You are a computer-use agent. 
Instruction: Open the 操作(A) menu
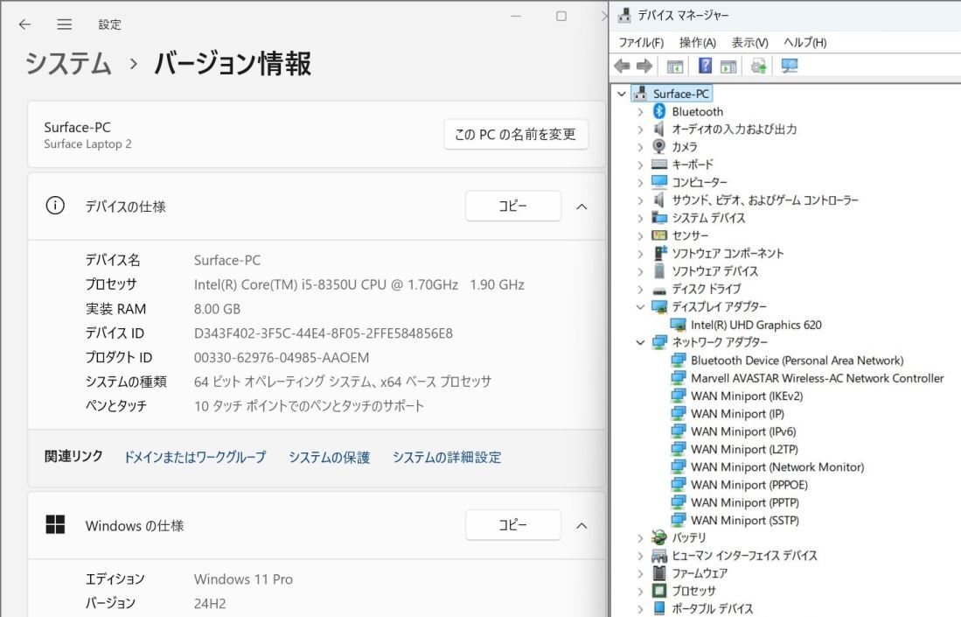(x=698, y=42)
